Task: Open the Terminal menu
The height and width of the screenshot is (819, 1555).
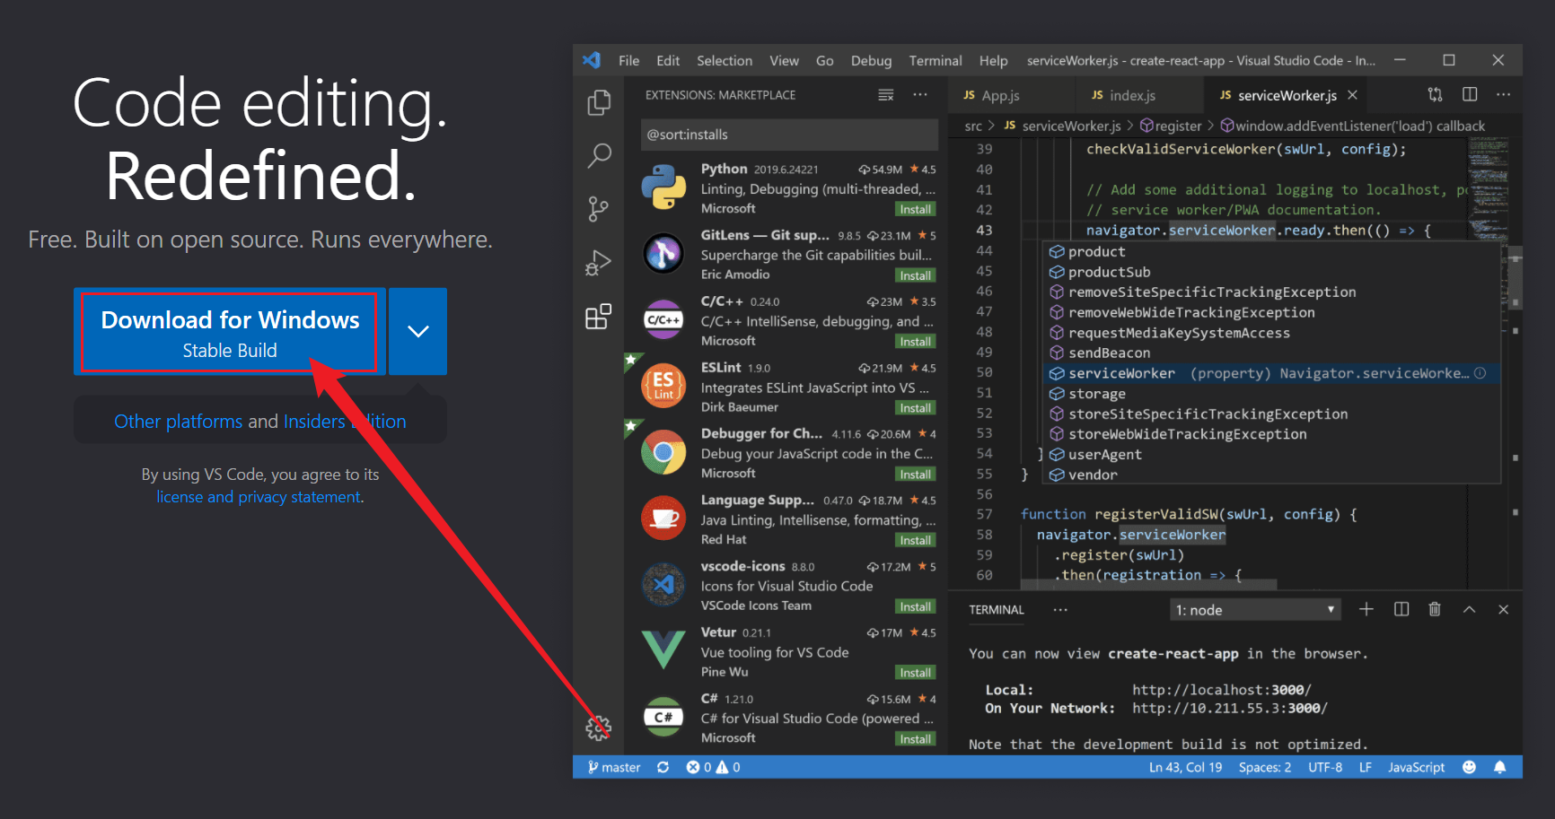Action: tap(935, 60)
